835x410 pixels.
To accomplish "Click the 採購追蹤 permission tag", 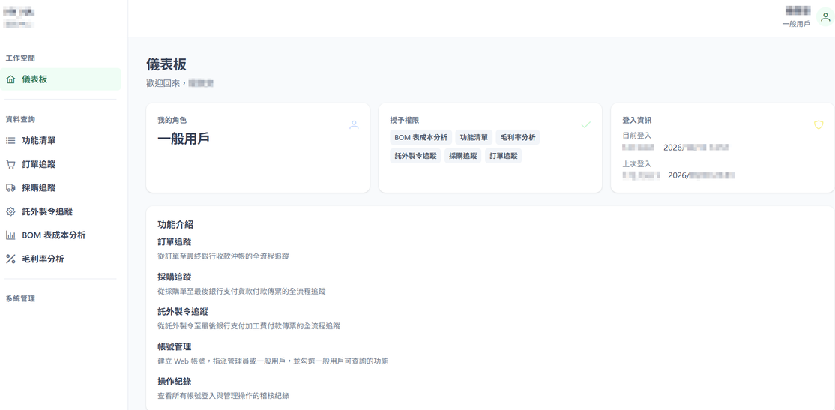I will click(462, 156).
